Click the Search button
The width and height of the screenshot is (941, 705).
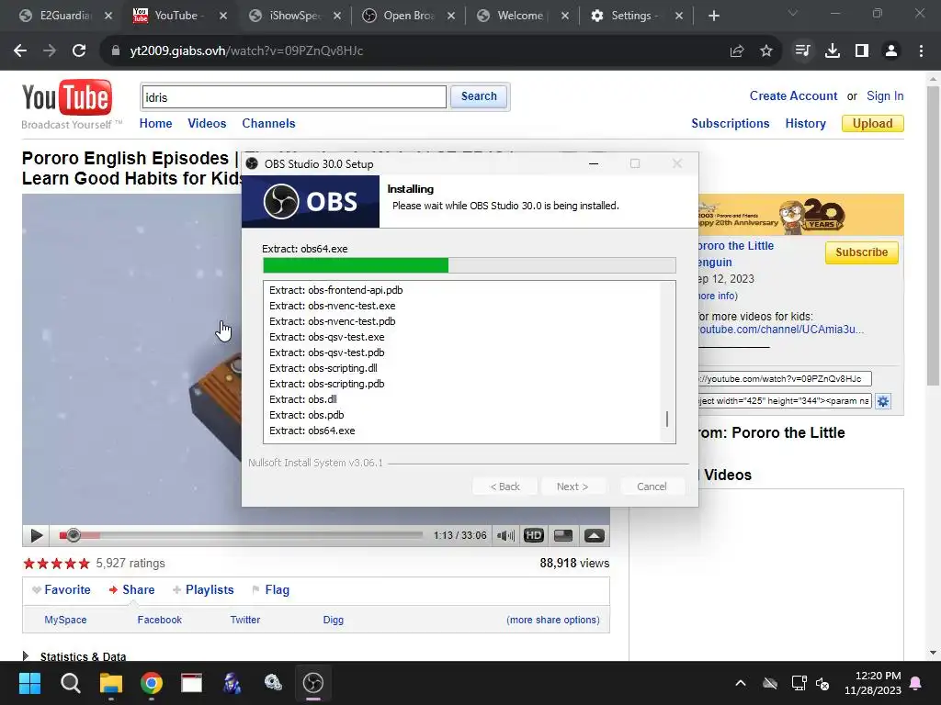point(479,96)
